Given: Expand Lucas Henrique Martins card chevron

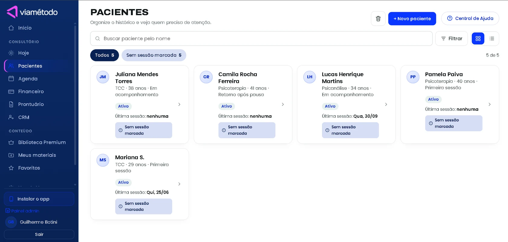Looking at the screenshot, I should click(x=386, y=104).
